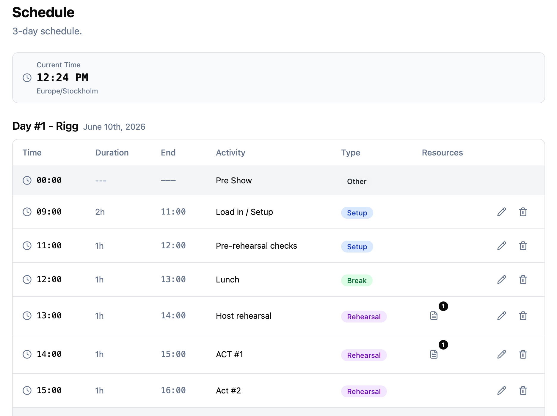The height and width of the screenshot is (416, 557).
Task: Click the clock icon beside Pre Show
Action: [x=27, y=180]
